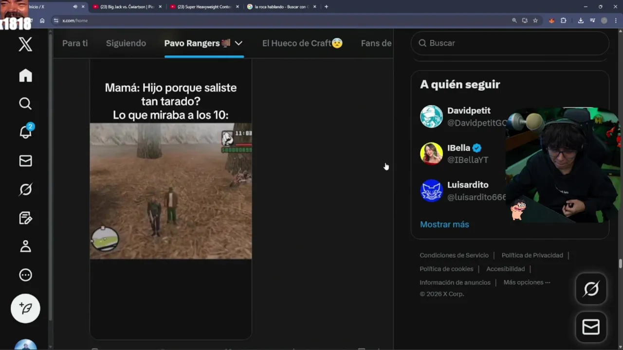
Task: Open Información de anuncios link
Action: pyautogui.click(x=455, y=282)
